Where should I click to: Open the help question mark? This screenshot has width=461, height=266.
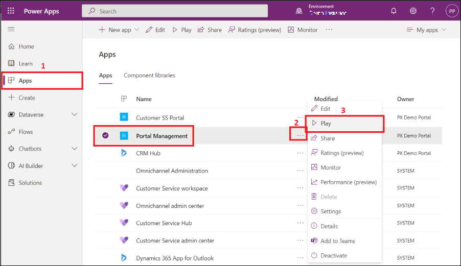pyautogui.click(x=432, y=11)
